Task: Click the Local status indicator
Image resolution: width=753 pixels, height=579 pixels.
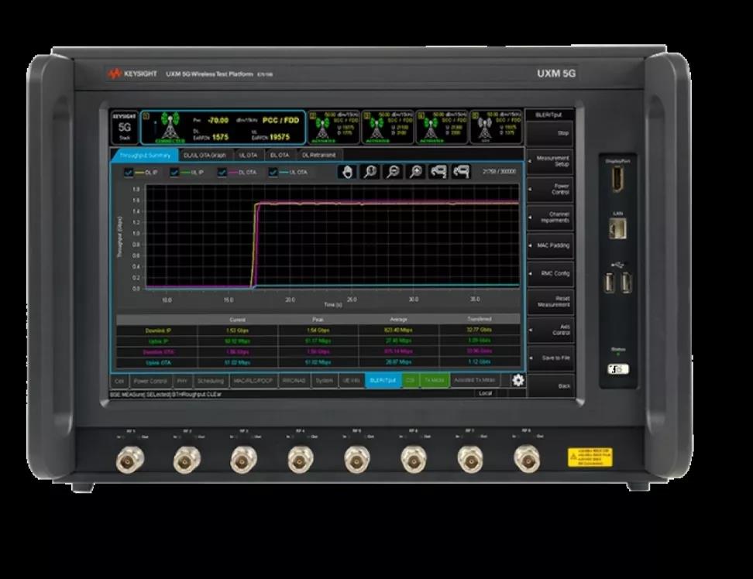Action: coord(485,393)
